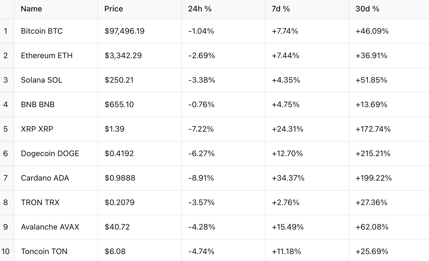The image size is (429, 261).
Task: Click the TRON TRX name
Action: [x=40, y=202]
